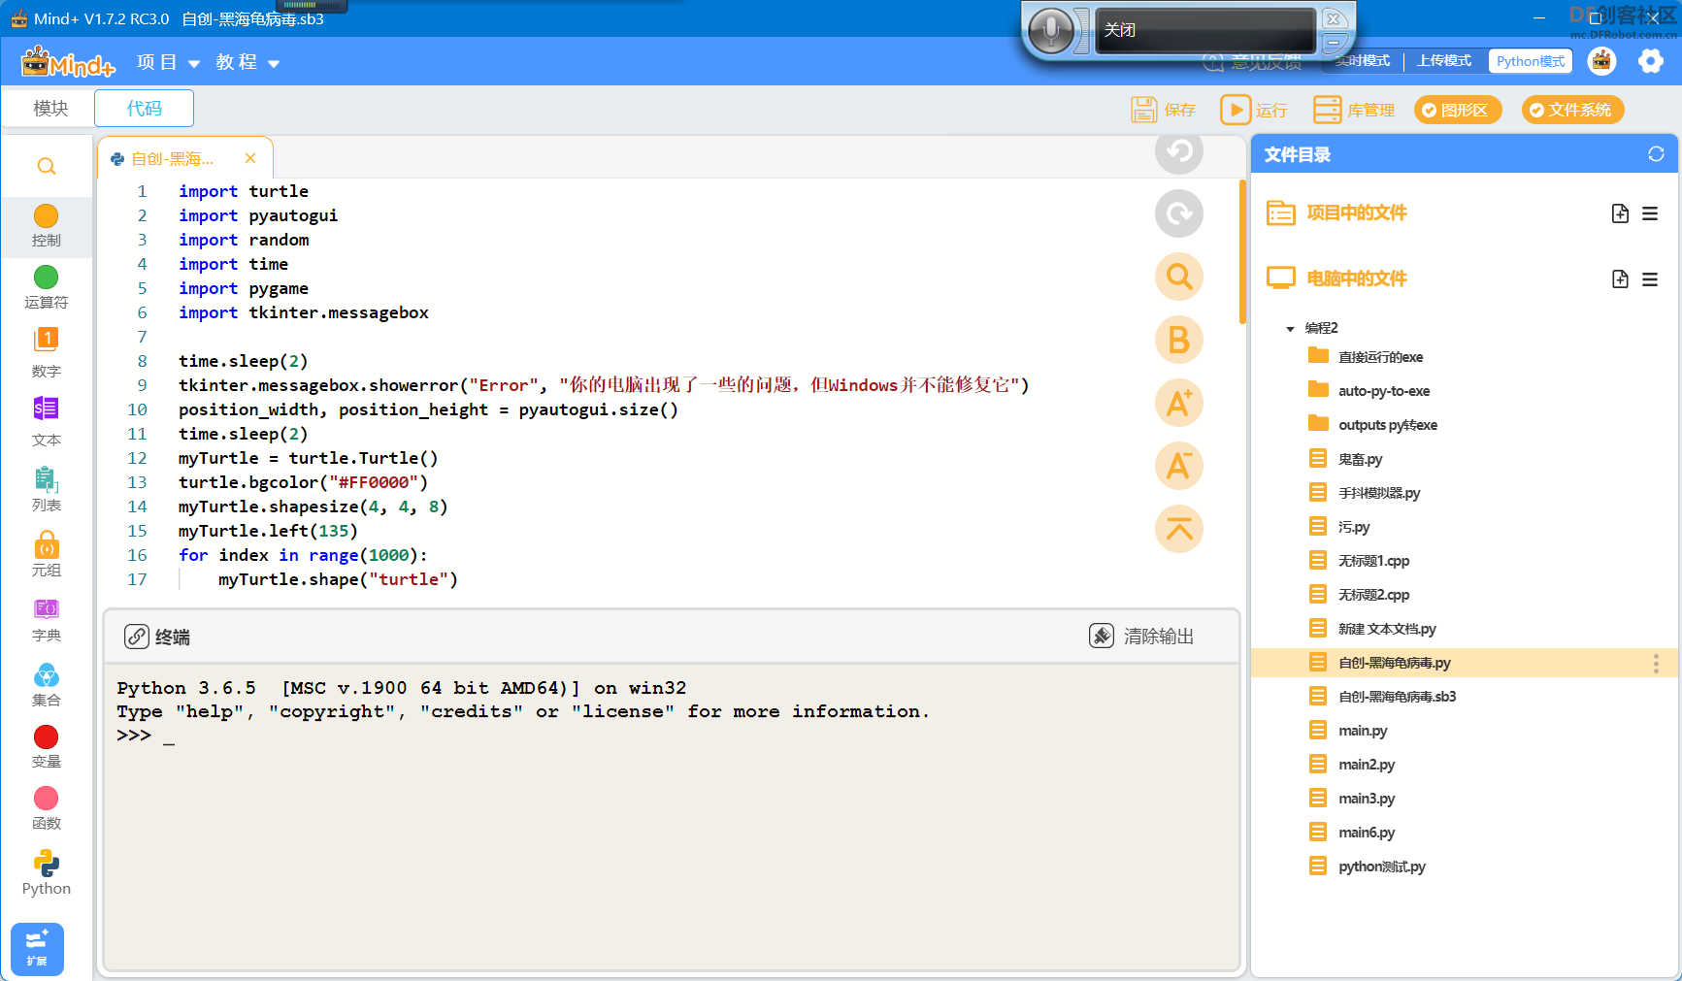Select the 函数 category

(x=46, y=808)
